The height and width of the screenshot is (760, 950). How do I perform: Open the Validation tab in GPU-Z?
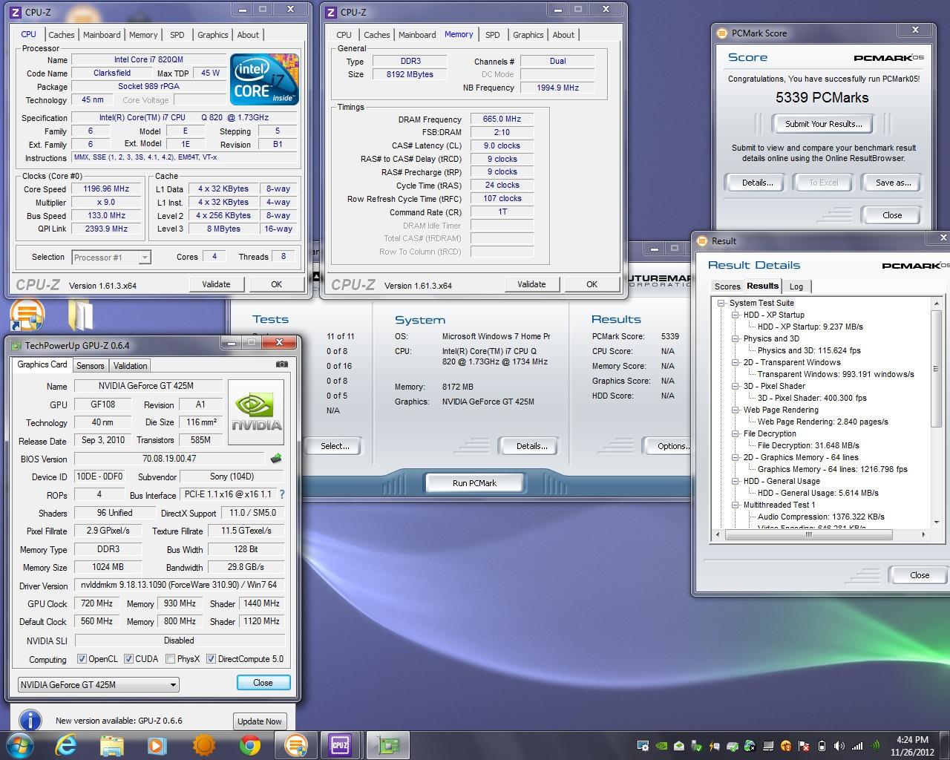[130, 366]
